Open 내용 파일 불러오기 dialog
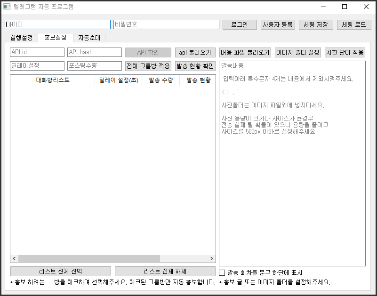 (x=245, y=52)
